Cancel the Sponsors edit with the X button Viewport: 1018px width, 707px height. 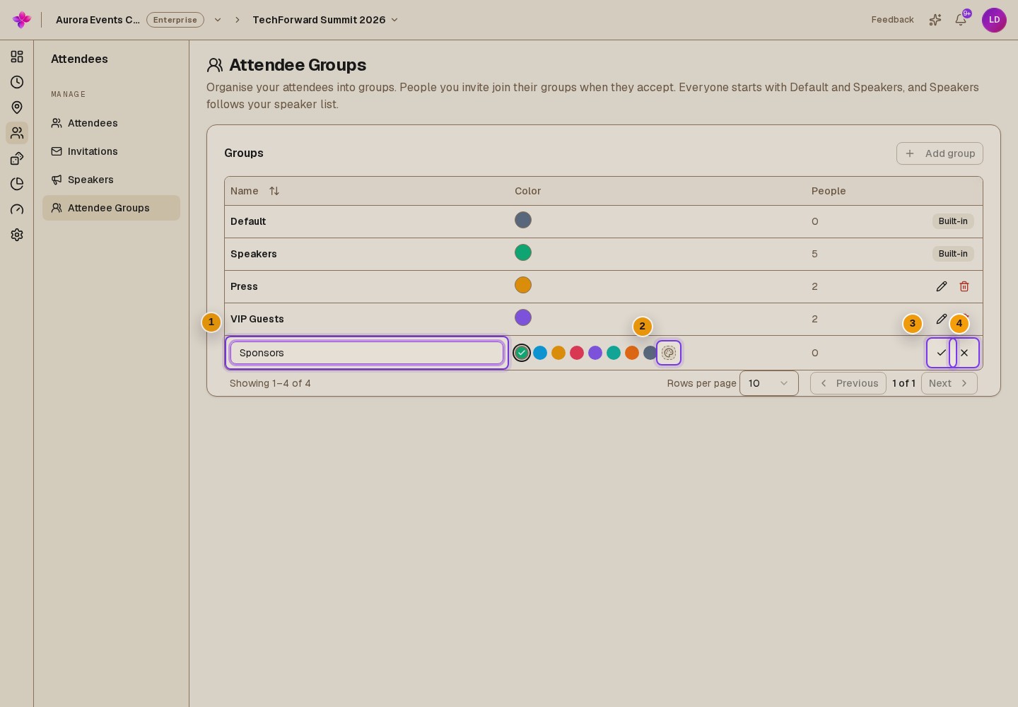[964, 353]
